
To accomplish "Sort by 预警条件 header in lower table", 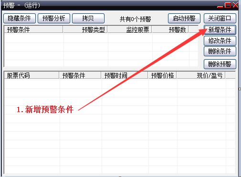I will [80, 75].
